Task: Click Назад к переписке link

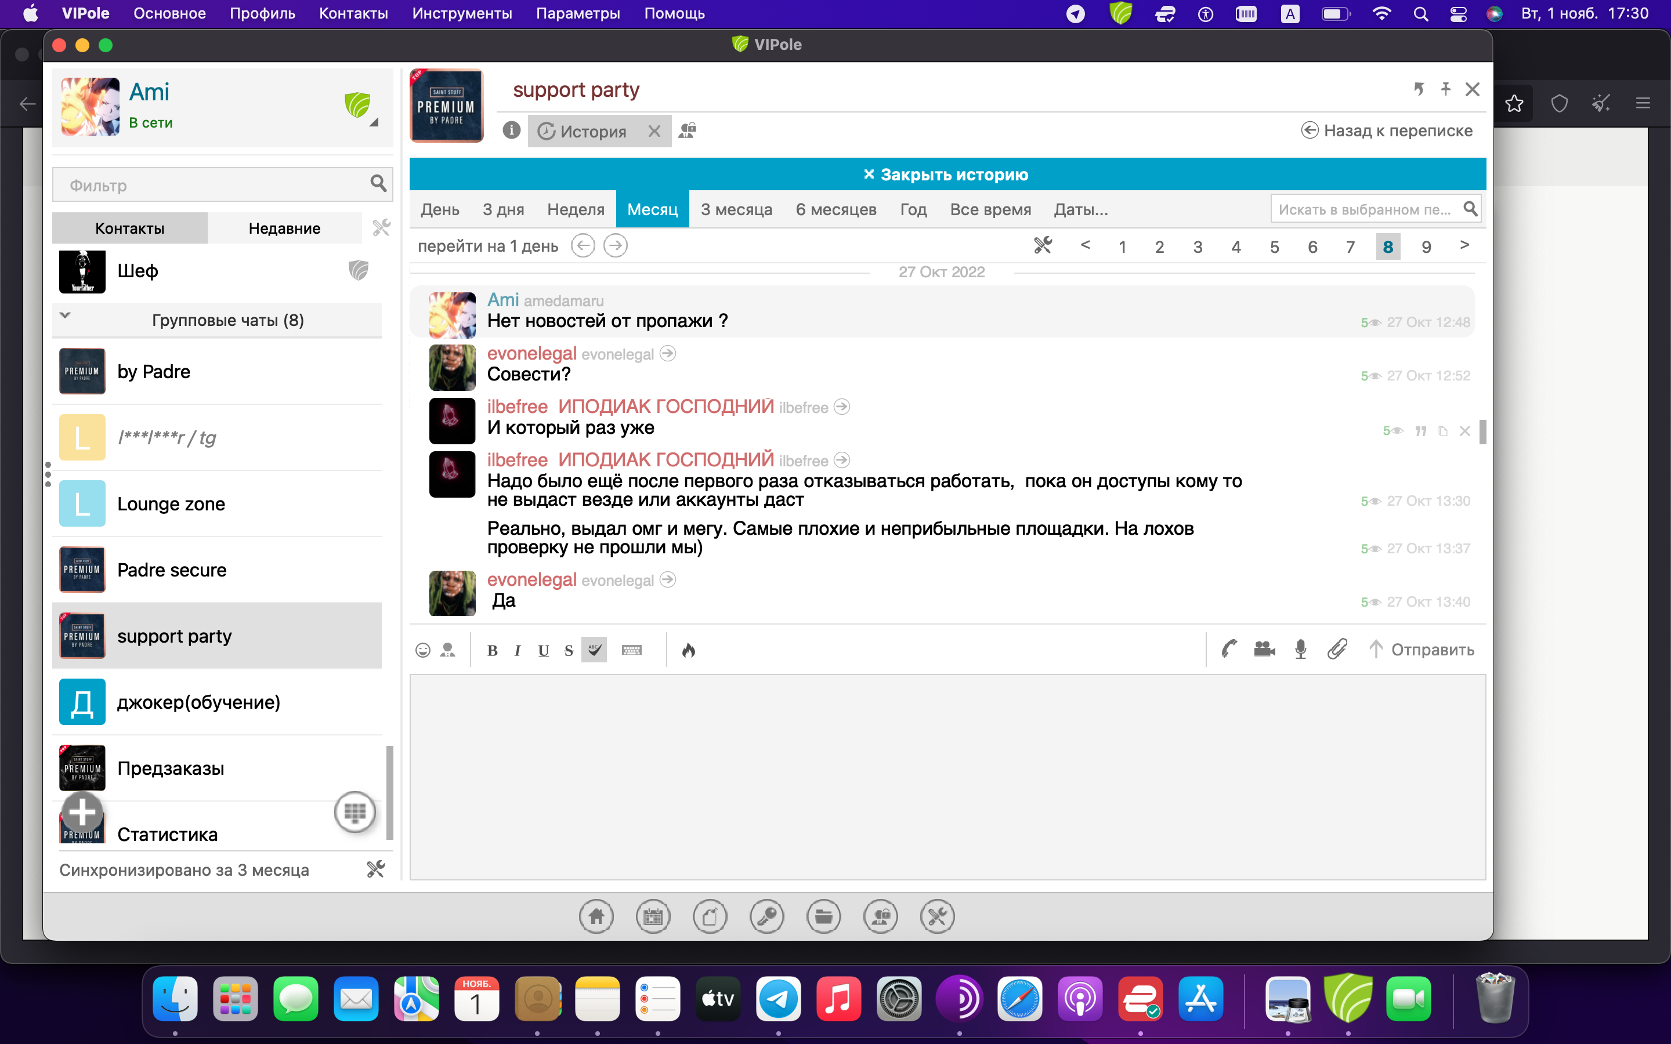Action: click(x=1387, y=130)
